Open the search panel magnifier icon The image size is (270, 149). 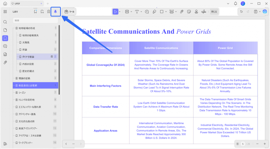tap(5, 22)
